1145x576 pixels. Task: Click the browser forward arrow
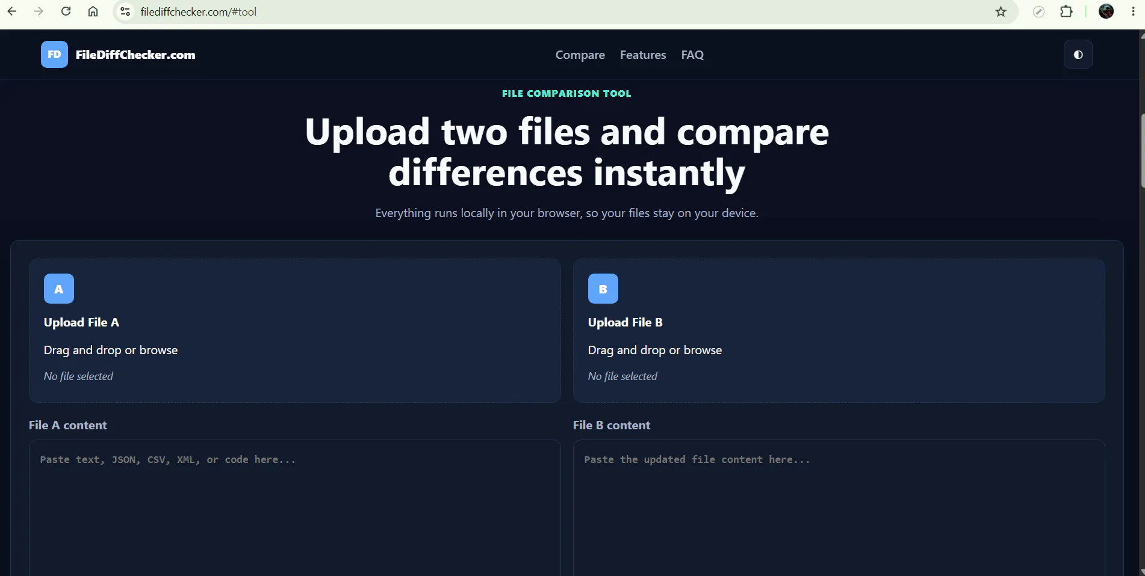[x=39, y=11]
